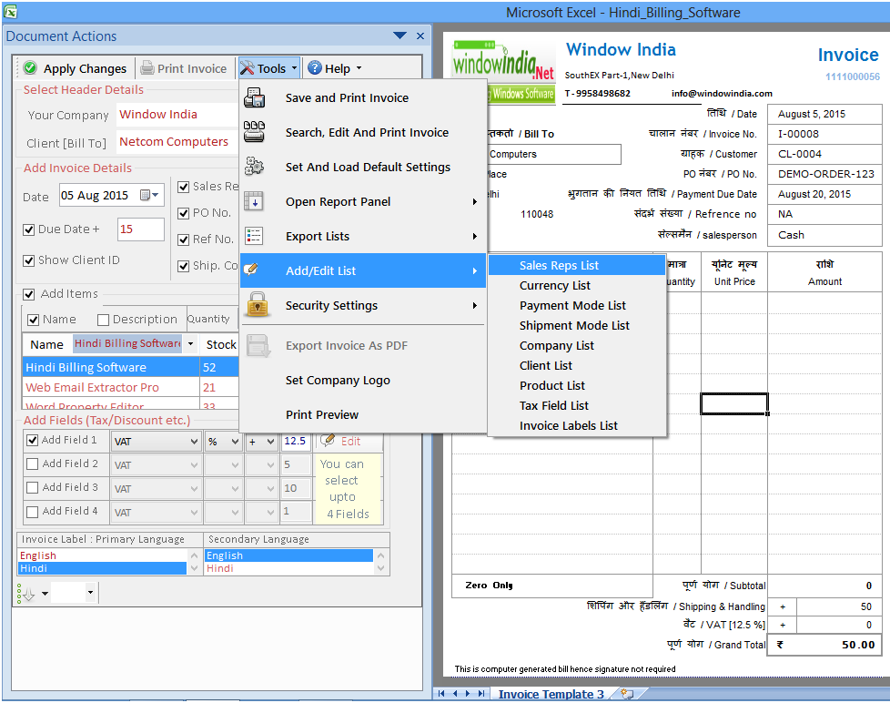The height and width of the screenshot is (703, 890).
Task: Expand the Tools dropdown arrow
Action: (295, 68)
